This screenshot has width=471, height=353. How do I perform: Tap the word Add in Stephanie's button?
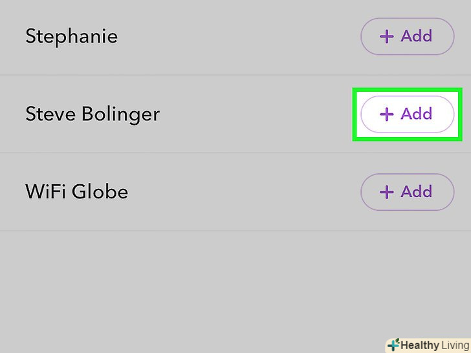[416, 36]
